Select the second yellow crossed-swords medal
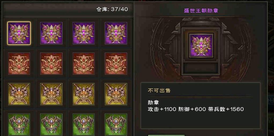Image resolution: width=274 pixels, height=136 pixels. [x=51, y=94]
